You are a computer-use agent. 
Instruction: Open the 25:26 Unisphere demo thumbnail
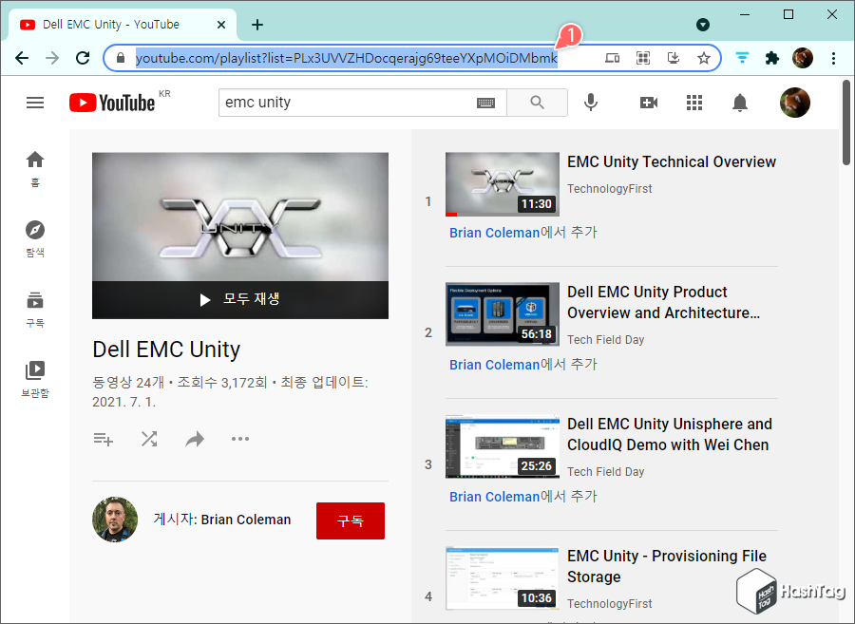(x=503, y=446)
